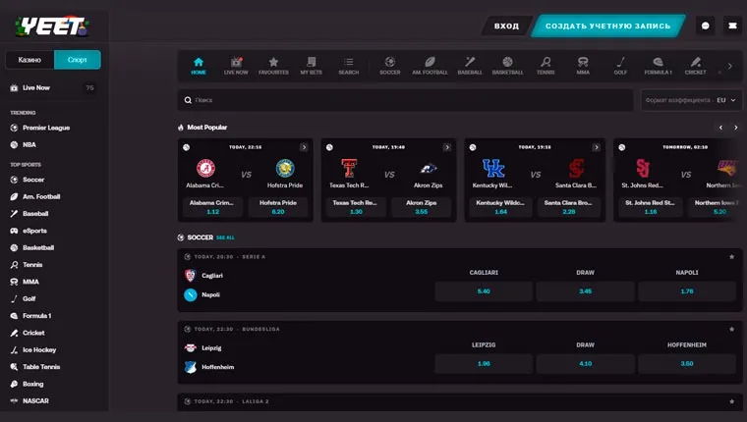Select Am. Football icon in top bar
The width and height of the screenshot is (747, 422).
click(430, 66)
